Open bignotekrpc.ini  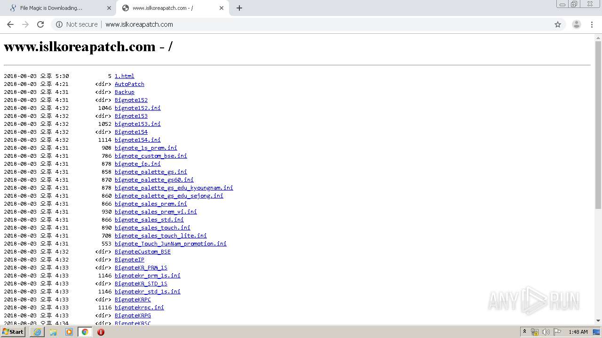[139, 307]
